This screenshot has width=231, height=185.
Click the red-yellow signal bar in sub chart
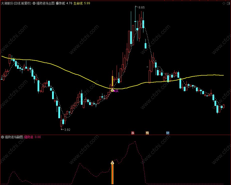[112, 174]
